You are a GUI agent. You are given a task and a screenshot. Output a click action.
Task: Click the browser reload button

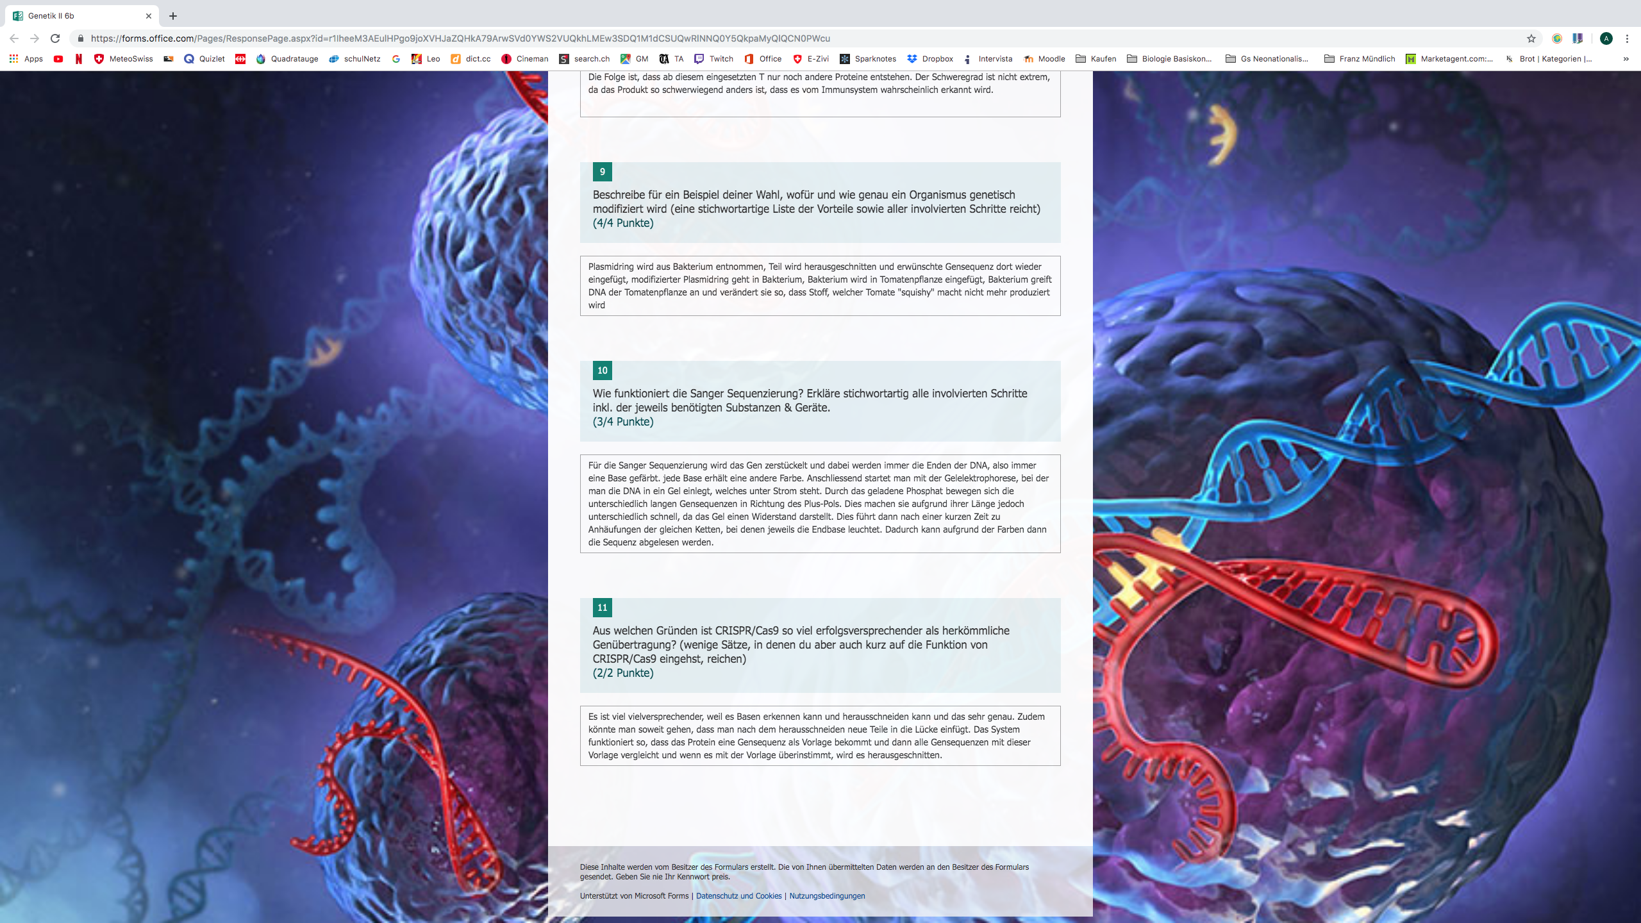click(55, 38)
